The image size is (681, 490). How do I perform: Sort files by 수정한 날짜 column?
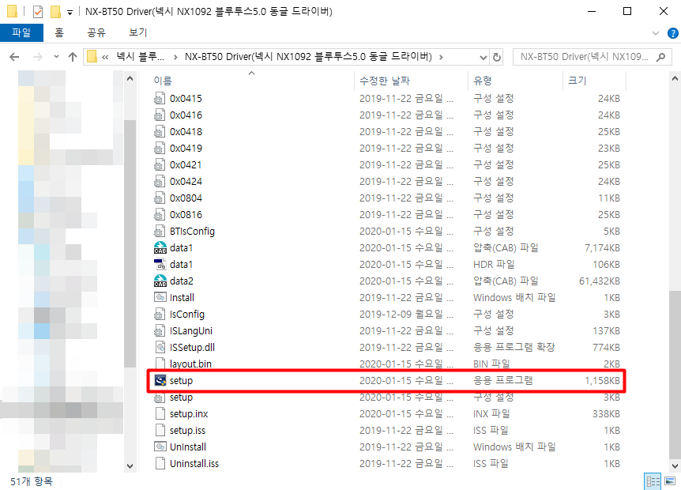(x=385, y=81)
